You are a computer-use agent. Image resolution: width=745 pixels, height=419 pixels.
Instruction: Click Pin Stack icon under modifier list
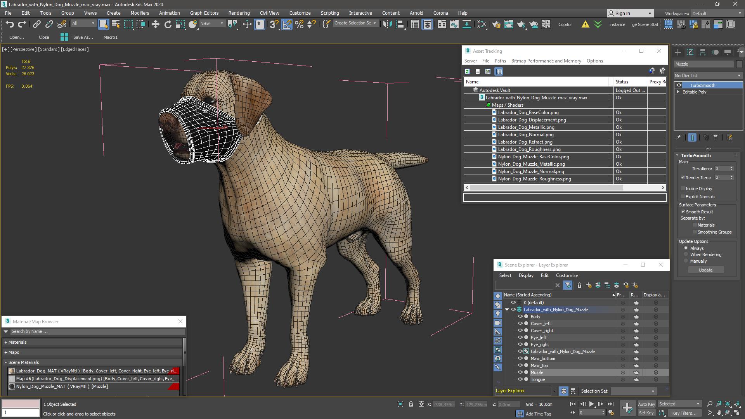pyautogui.click(x=678, y=137)
